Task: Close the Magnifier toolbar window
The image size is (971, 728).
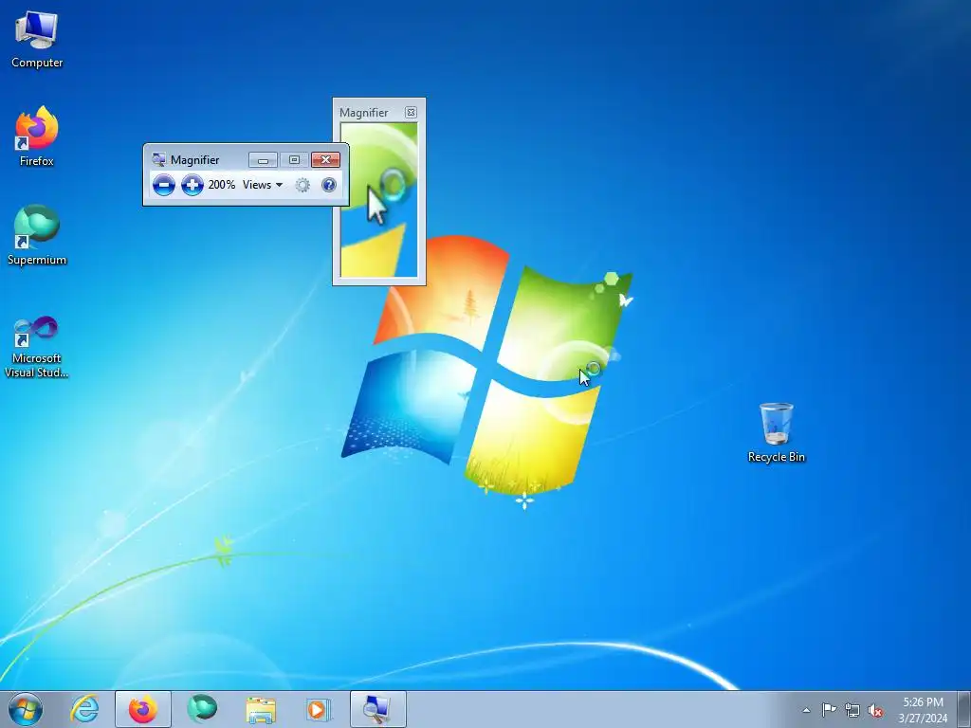Action: tap(326, 159)
